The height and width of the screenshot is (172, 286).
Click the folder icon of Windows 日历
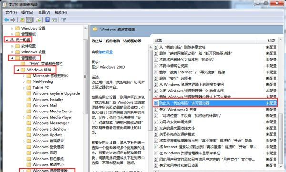tap(29, 152)
